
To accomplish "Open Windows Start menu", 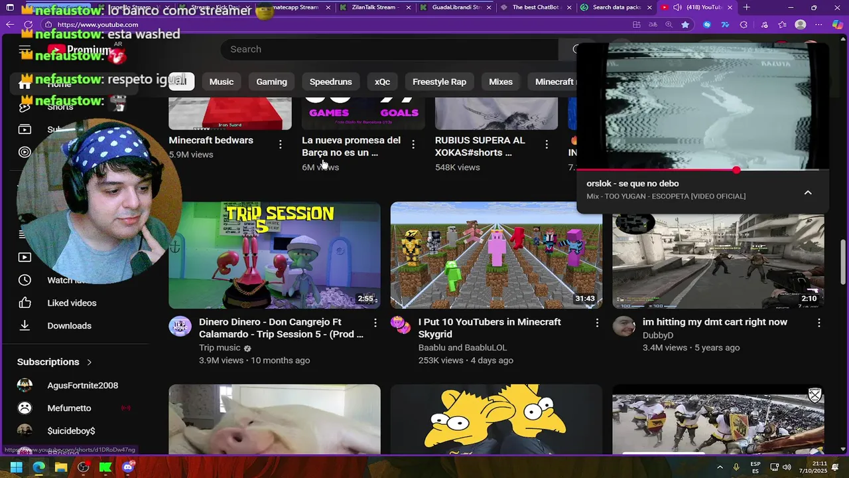I will pos(16,467).
